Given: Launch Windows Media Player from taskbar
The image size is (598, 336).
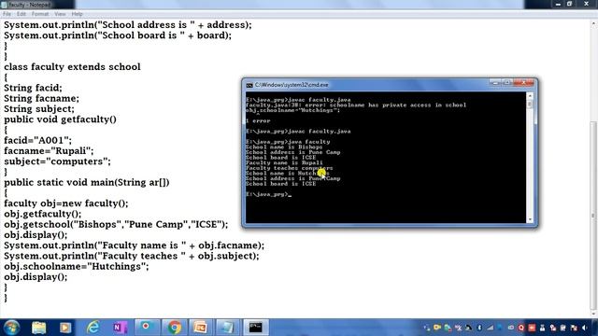Looking at the screenshot, I should [65, 328].
